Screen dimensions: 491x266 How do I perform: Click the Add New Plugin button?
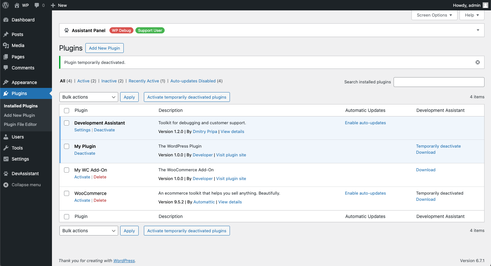105,48
